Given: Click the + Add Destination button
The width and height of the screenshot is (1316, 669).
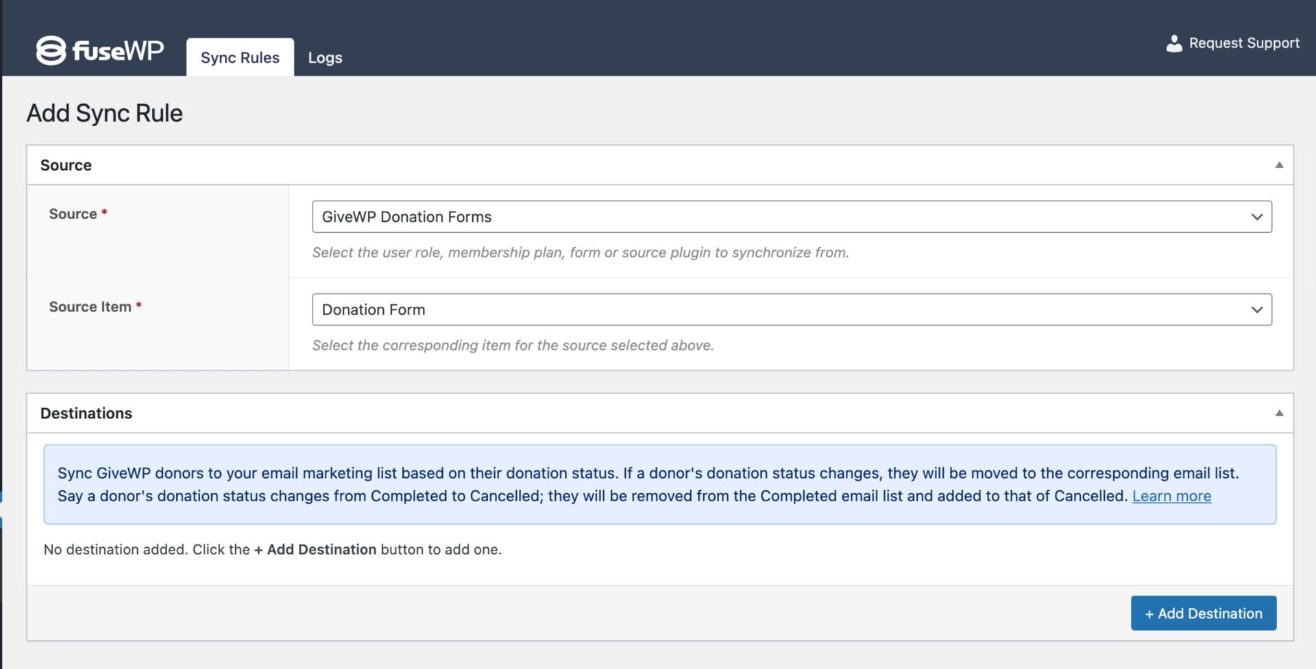Looking at the screenshot, I should [x=1203, y=613].
